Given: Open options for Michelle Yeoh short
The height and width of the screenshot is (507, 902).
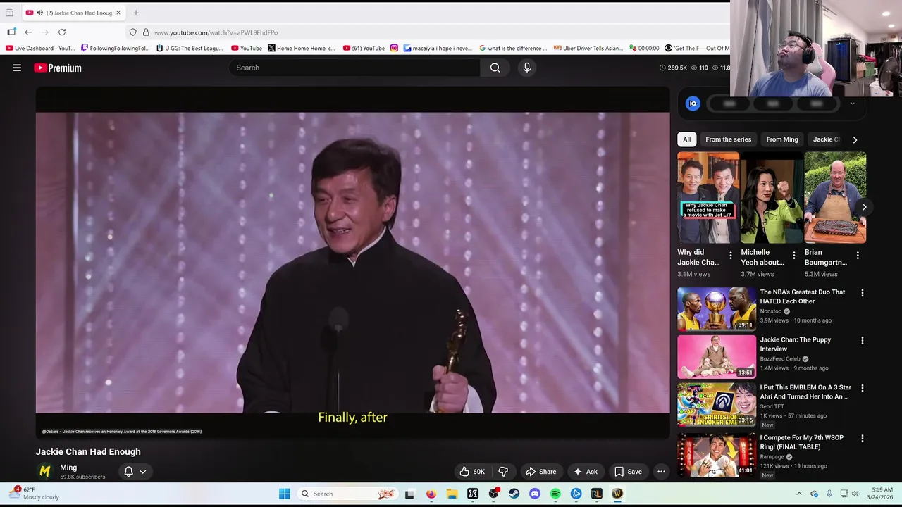Looking at the screenshot, I should click(x=793, y=256).
